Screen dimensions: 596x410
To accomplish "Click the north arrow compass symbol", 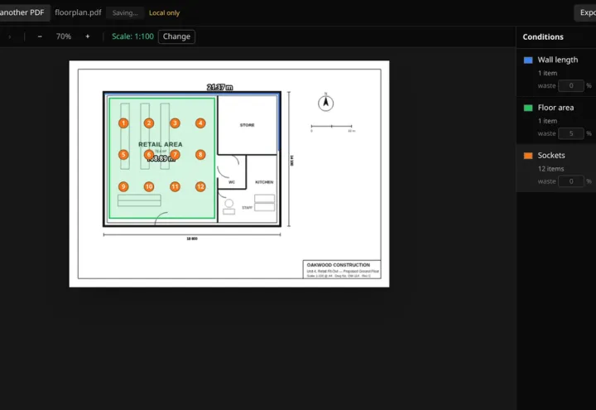I will (326, 103).
